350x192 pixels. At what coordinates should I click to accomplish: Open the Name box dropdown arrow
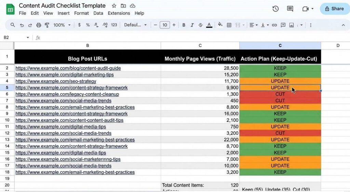[28, 38]
